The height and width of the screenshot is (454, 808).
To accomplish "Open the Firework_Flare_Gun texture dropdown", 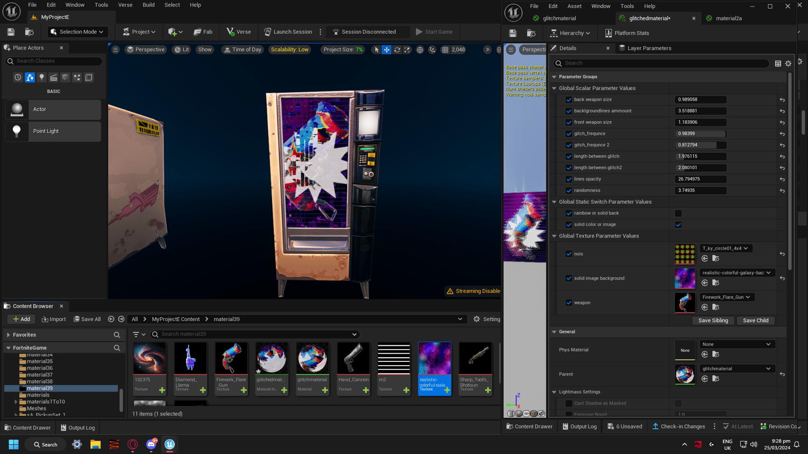I will click(x=727, y=297).
